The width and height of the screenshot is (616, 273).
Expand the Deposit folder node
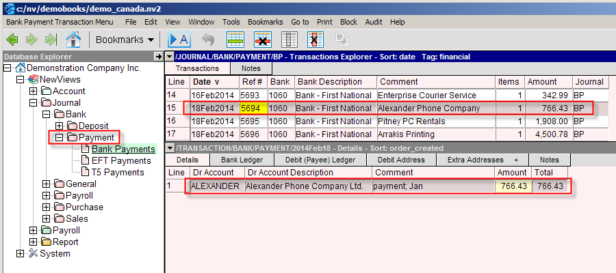[x=59, y=126]
